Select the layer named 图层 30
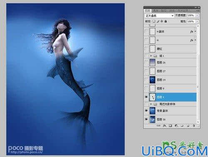Screen dimensions: 208x157 pyautogui.click(x=161, y=119)
